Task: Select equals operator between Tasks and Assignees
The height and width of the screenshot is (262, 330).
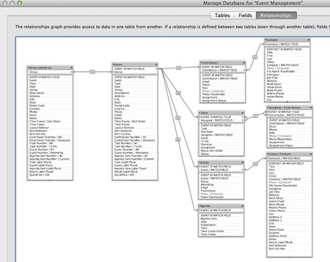Action: click(255, 116)
